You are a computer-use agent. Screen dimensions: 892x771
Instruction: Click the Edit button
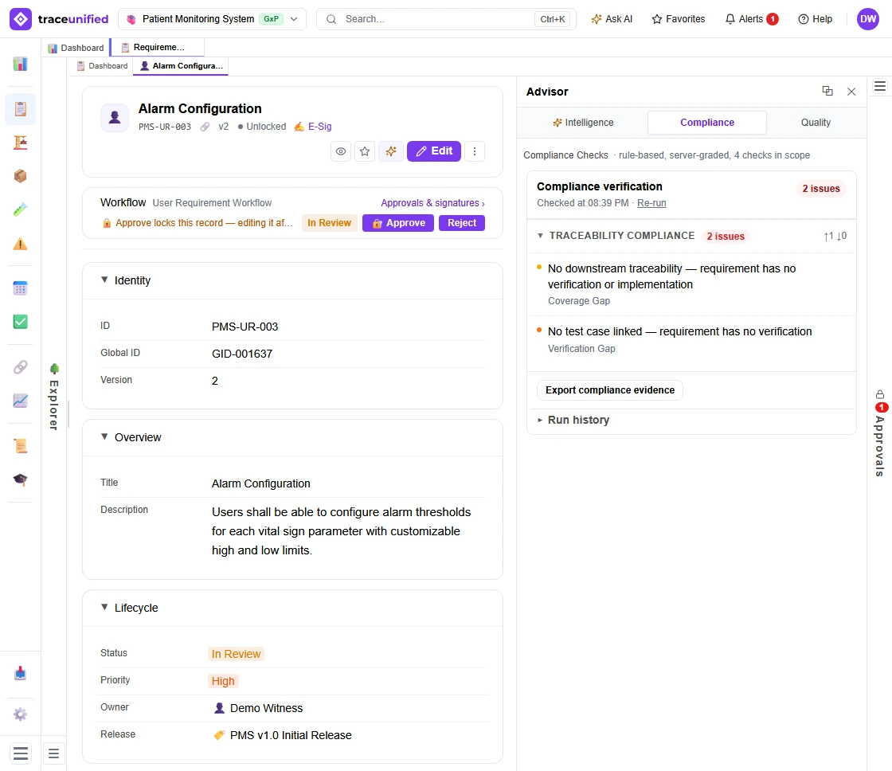tap(434, 151)
